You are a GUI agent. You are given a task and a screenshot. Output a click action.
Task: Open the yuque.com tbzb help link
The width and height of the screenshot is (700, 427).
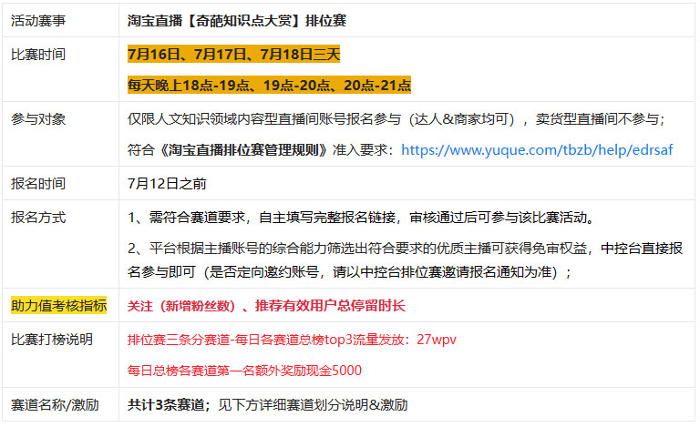[537, 150]
